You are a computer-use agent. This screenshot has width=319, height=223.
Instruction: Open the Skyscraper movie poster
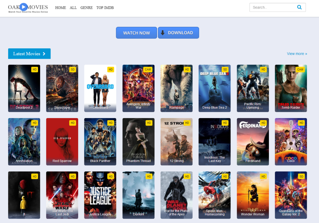point(62,88)
